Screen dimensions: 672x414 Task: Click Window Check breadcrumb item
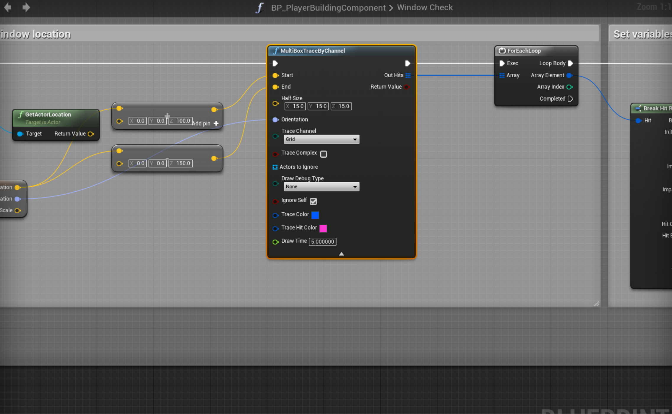click(x=425, y=7)
